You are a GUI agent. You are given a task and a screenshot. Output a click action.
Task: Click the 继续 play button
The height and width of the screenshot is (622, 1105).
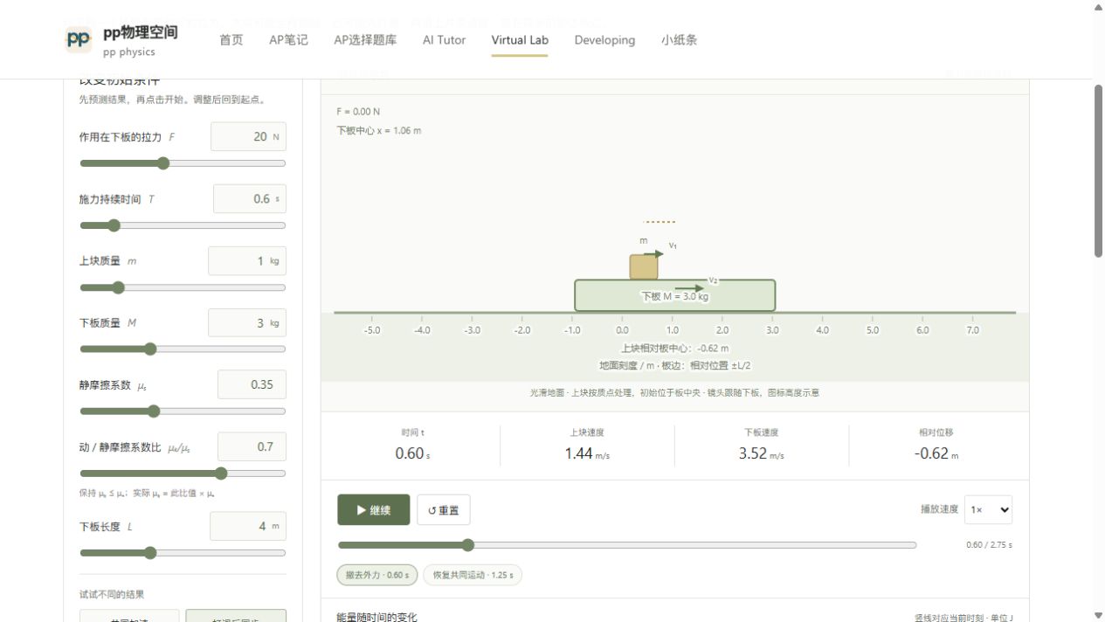tap(373, 510)
